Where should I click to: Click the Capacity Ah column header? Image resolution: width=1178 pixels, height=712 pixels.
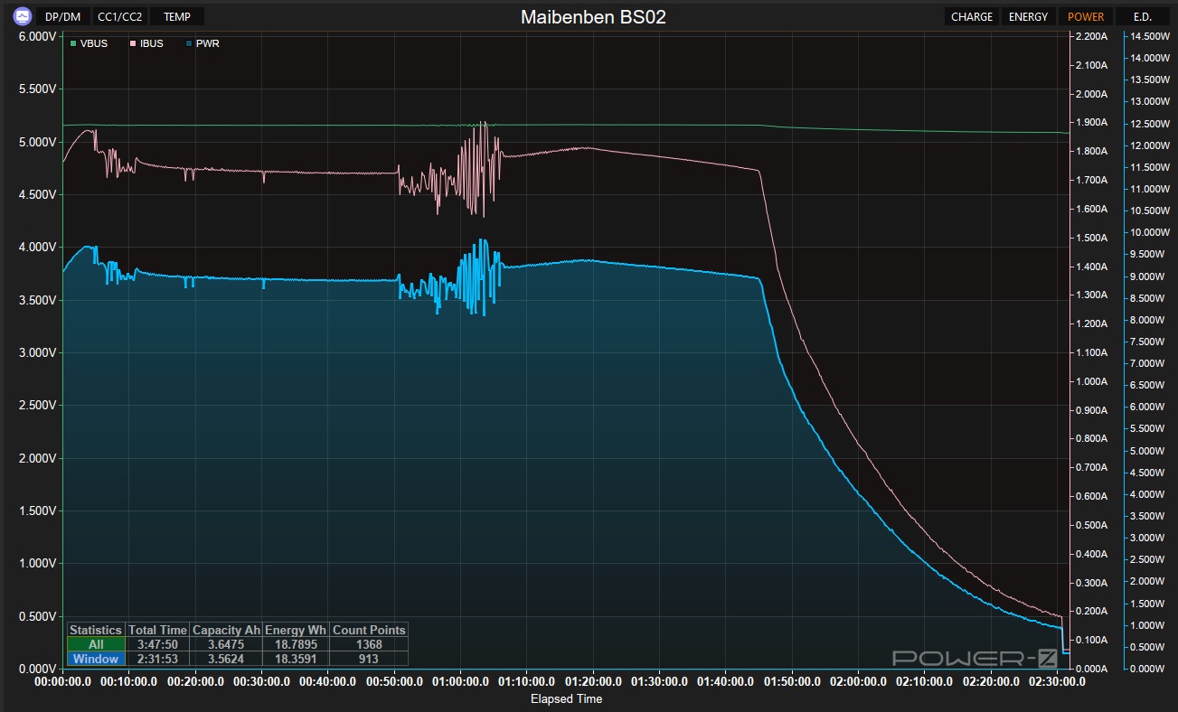click(226, 630)
